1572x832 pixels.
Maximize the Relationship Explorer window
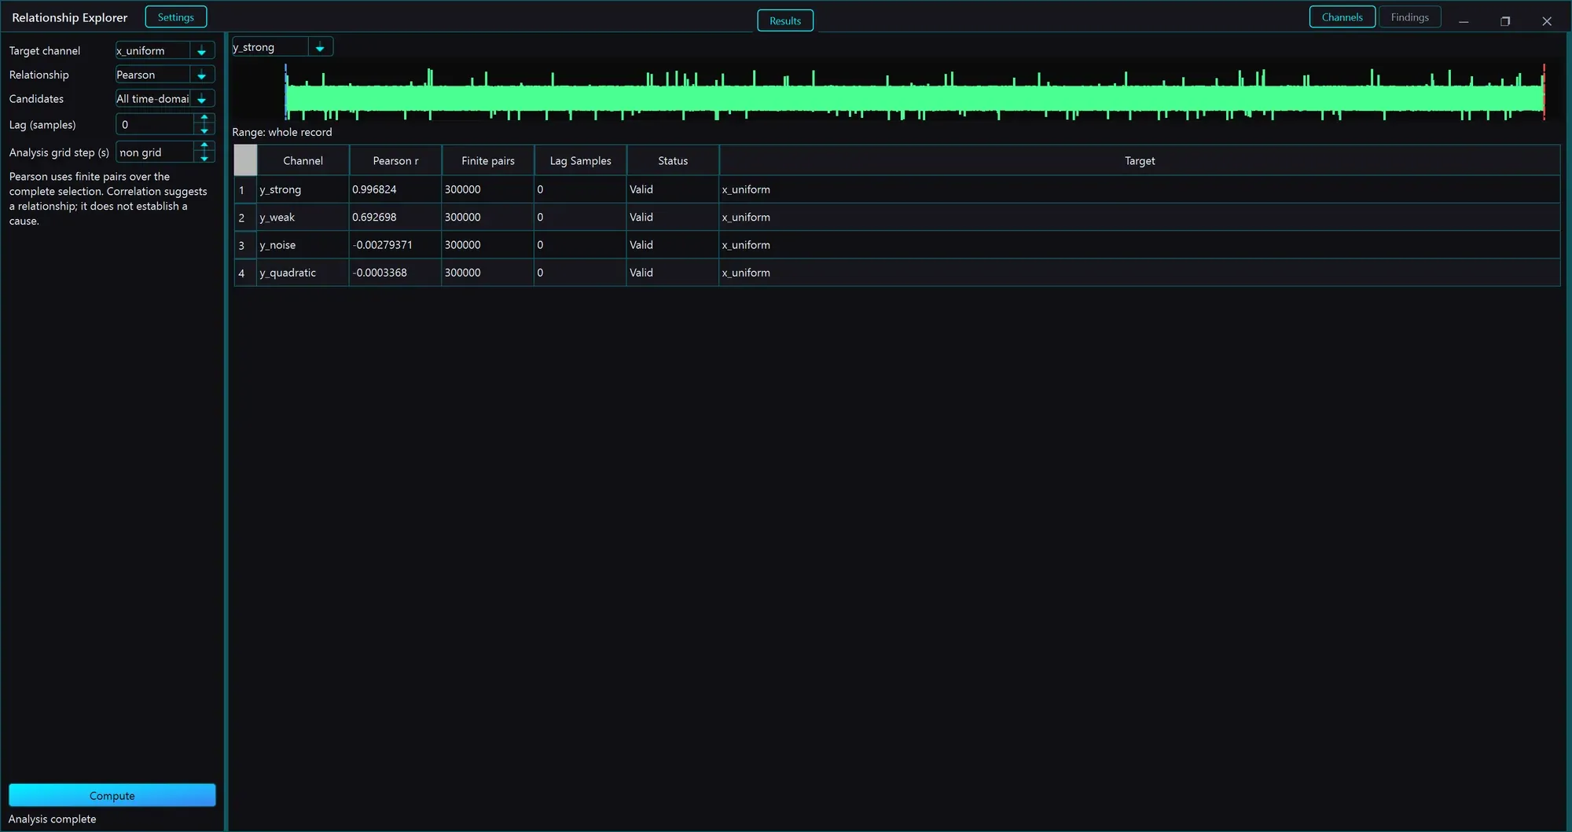click(x=1505, y=21)
